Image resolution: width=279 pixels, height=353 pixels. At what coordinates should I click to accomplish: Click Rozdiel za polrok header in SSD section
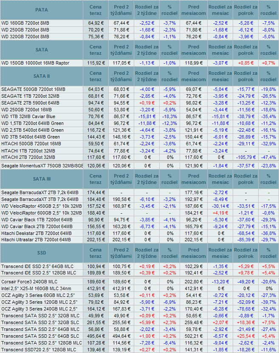coord(246,253)
